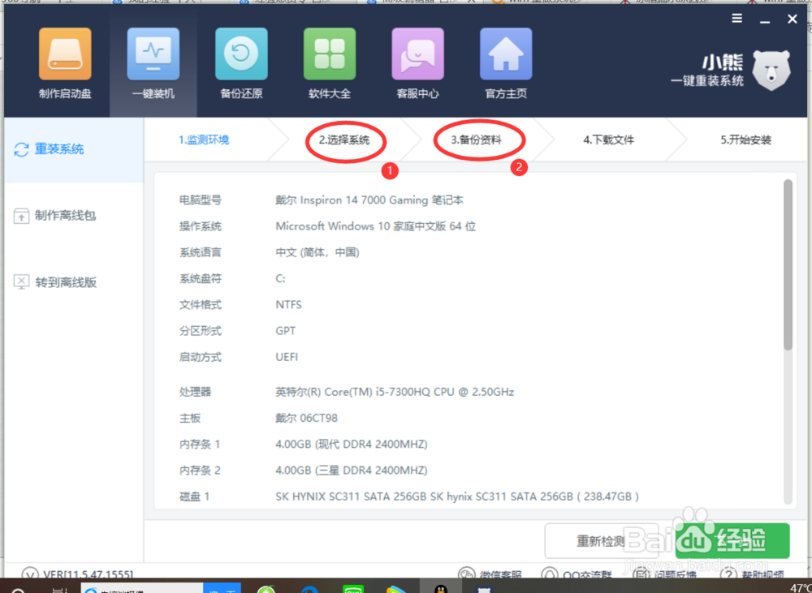
Task: Click the 47°C temperature indicator in taskbar
Action: click(801, 585)
